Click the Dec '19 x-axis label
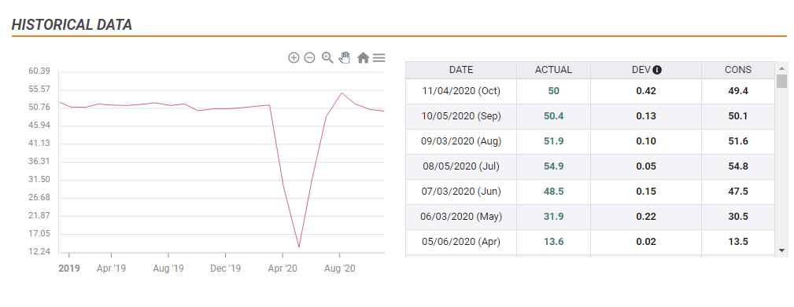 225,269
